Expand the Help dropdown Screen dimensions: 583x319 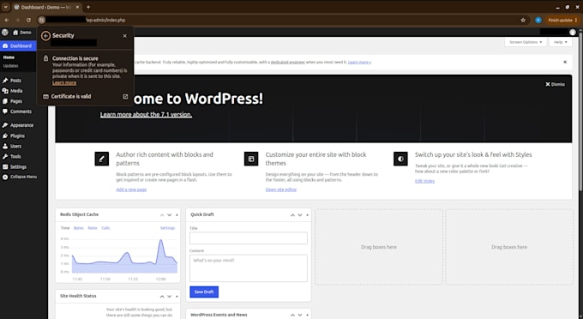pos(561,42)
